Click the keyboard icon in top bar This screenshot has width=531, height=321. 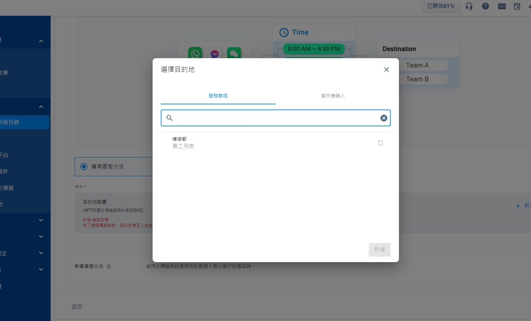coord(502,6)
